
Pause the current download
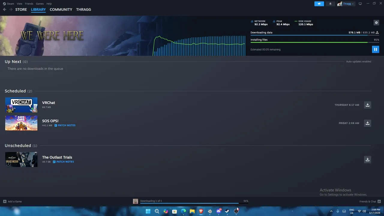[375, 49]
